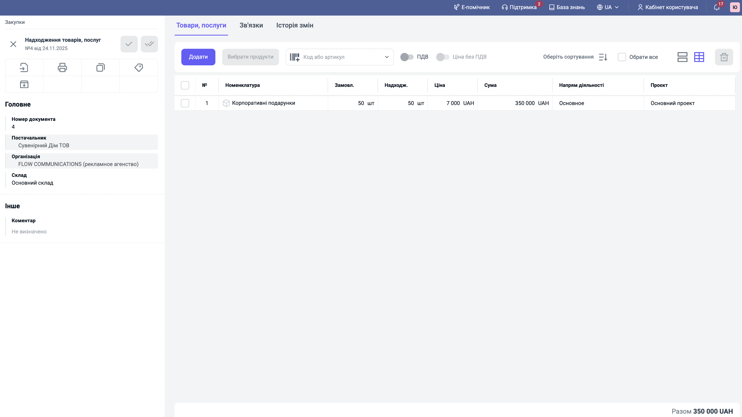Switch to the table grid view icon
The height and width of the screenshot is (417, 742).
(x=699, y=57)
